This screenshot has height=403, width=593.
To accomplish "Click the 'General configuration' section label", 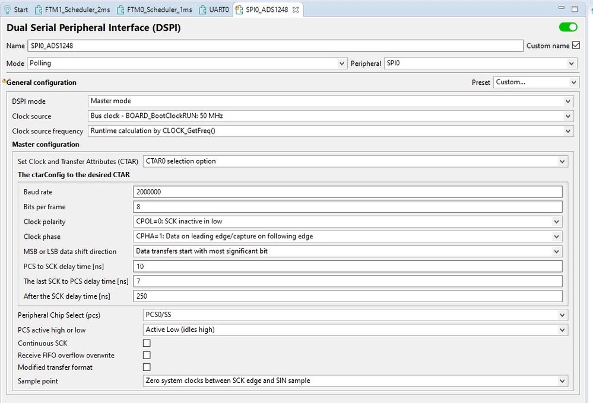I will pyautogui.click(x=41, y=82).
